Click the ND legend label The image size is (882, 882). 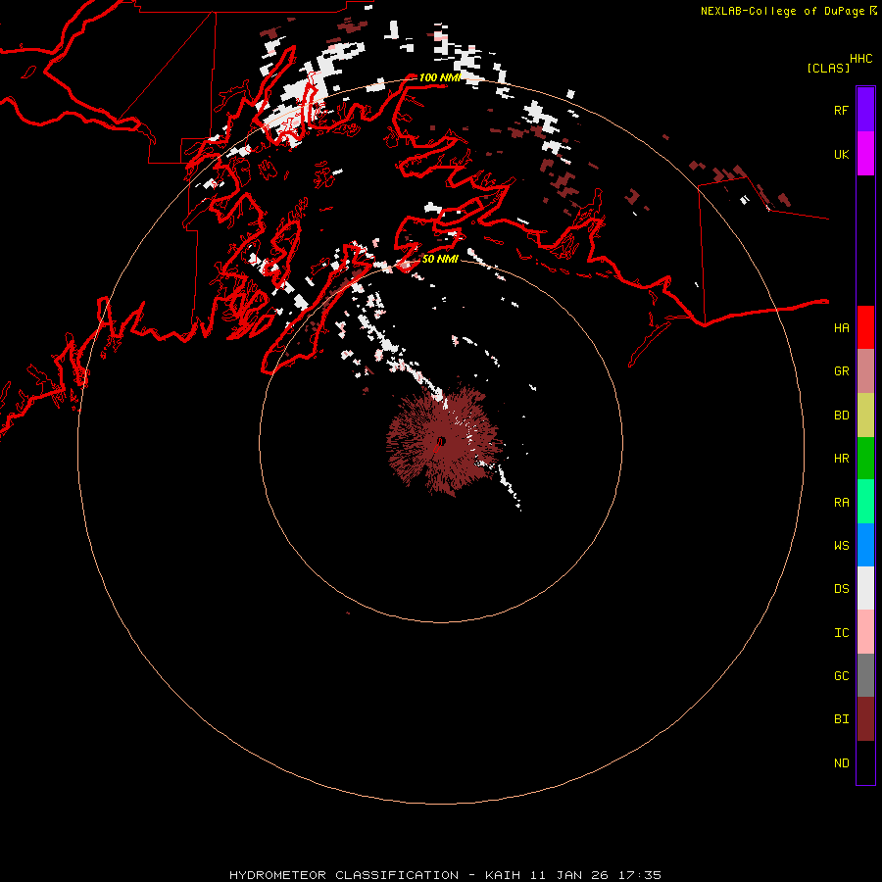tap(841, 763)
